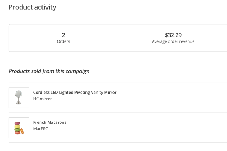This screenshot has width=227, height=151.
Task: Open Cordless LED Lighted Pivoting Vanity Mirror product
Action: click(74, 92)
